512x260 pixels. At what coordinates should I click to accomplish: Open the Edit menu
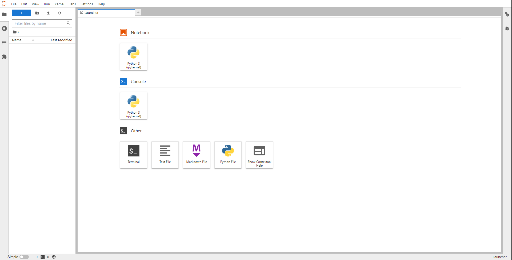tap(24, 4)
